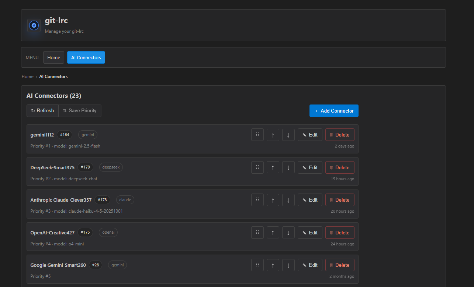The height and width of the screenshot is (287, 474).
Task: Switch to the Home tab
Action: click(x=53, y=57)
